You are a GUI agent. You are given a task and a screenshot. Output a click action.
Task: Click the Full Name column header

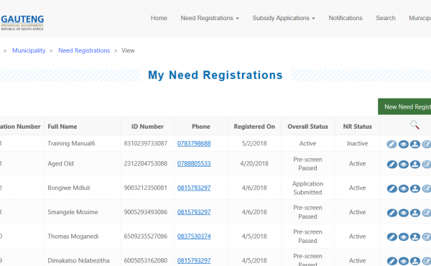point(62,127)
